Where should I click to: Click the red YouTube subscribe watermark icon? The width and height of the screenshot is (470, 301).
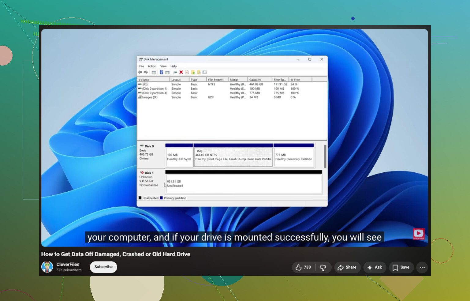tap(419, 234)
